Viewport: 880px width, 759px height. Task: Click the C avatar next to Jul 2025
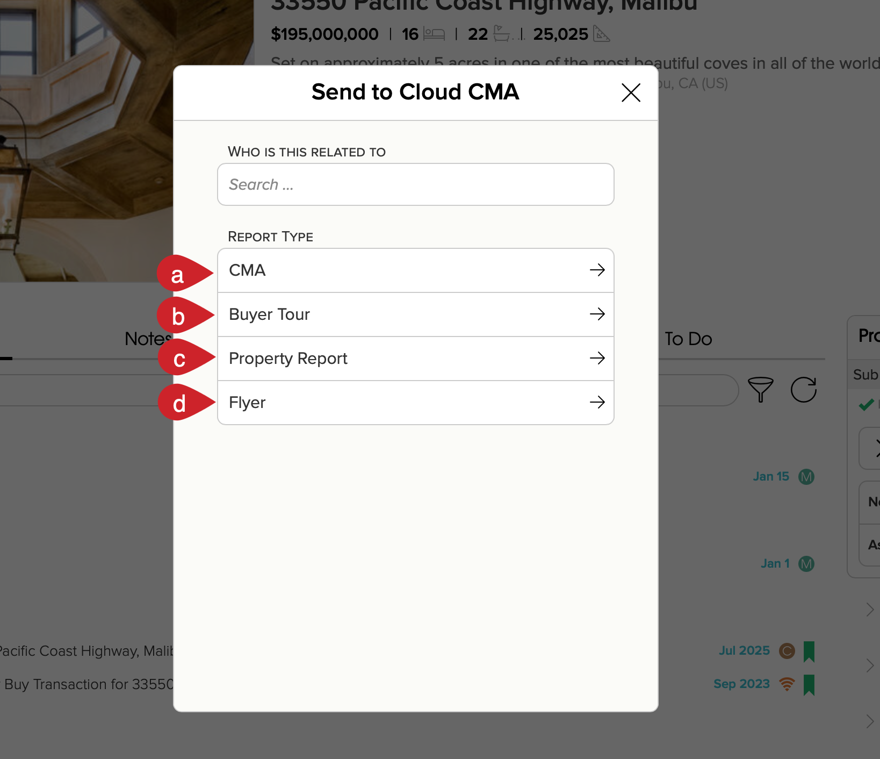(x=787, y=651)
